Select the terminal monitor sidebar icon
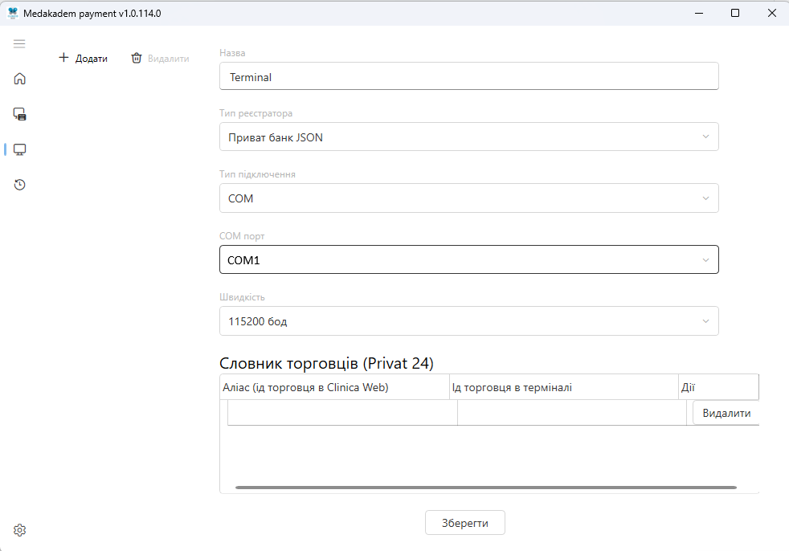This screenshot has height=551, width=789. point(19,149)
